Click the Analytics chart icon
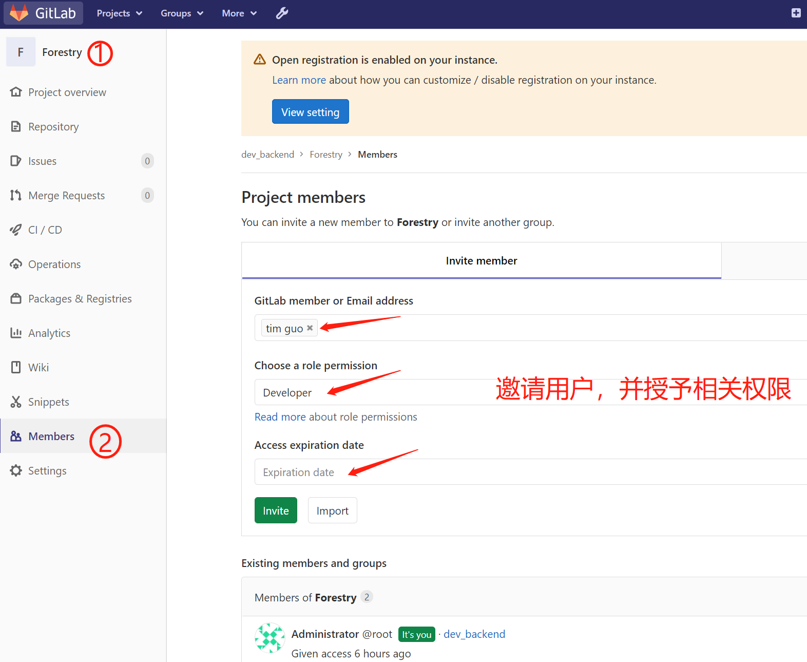Viewport: 807px width, 662px height. click(x=16, y=333)
